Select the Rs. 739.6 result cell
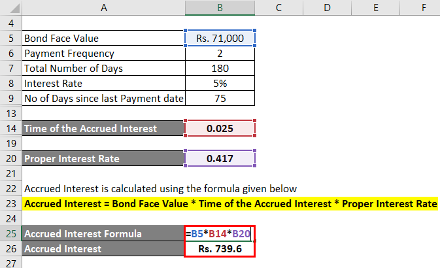The height and width of the screenshot is (268, 440). pos(220,249)
